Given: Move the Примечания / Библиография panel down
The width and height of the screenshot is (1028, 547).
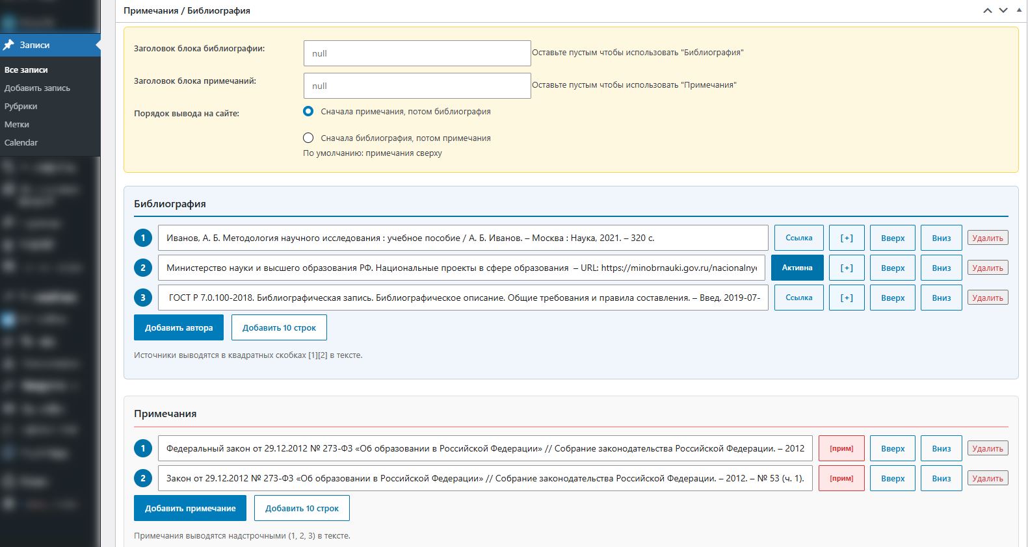Looking at the screenshot, I should click(1003, 10).
